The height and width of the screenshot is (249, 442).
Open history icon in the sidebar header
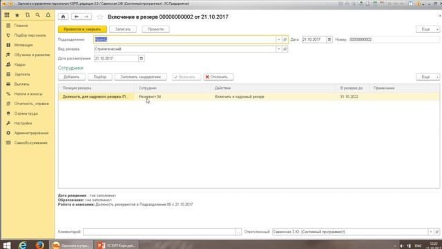[x=28, y=15]
